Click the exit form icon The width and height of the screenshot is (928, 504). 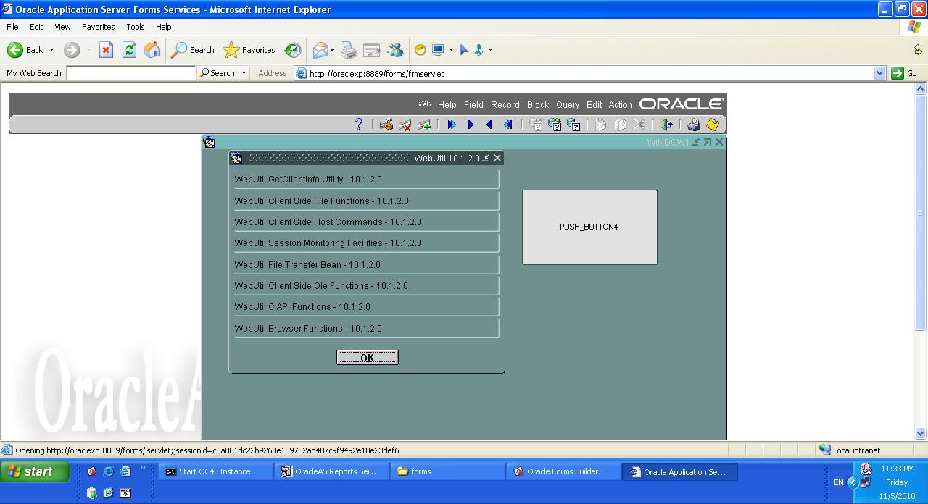pos(667,125)
